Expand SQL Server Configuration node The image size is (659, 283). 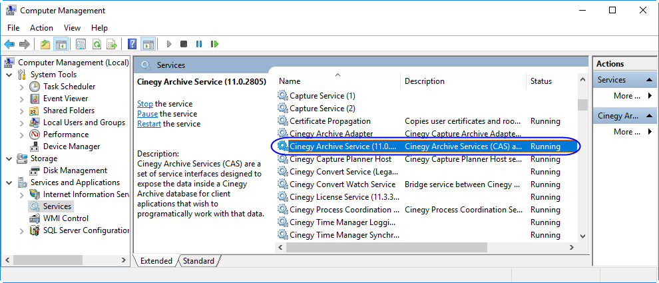pos(21,231)
